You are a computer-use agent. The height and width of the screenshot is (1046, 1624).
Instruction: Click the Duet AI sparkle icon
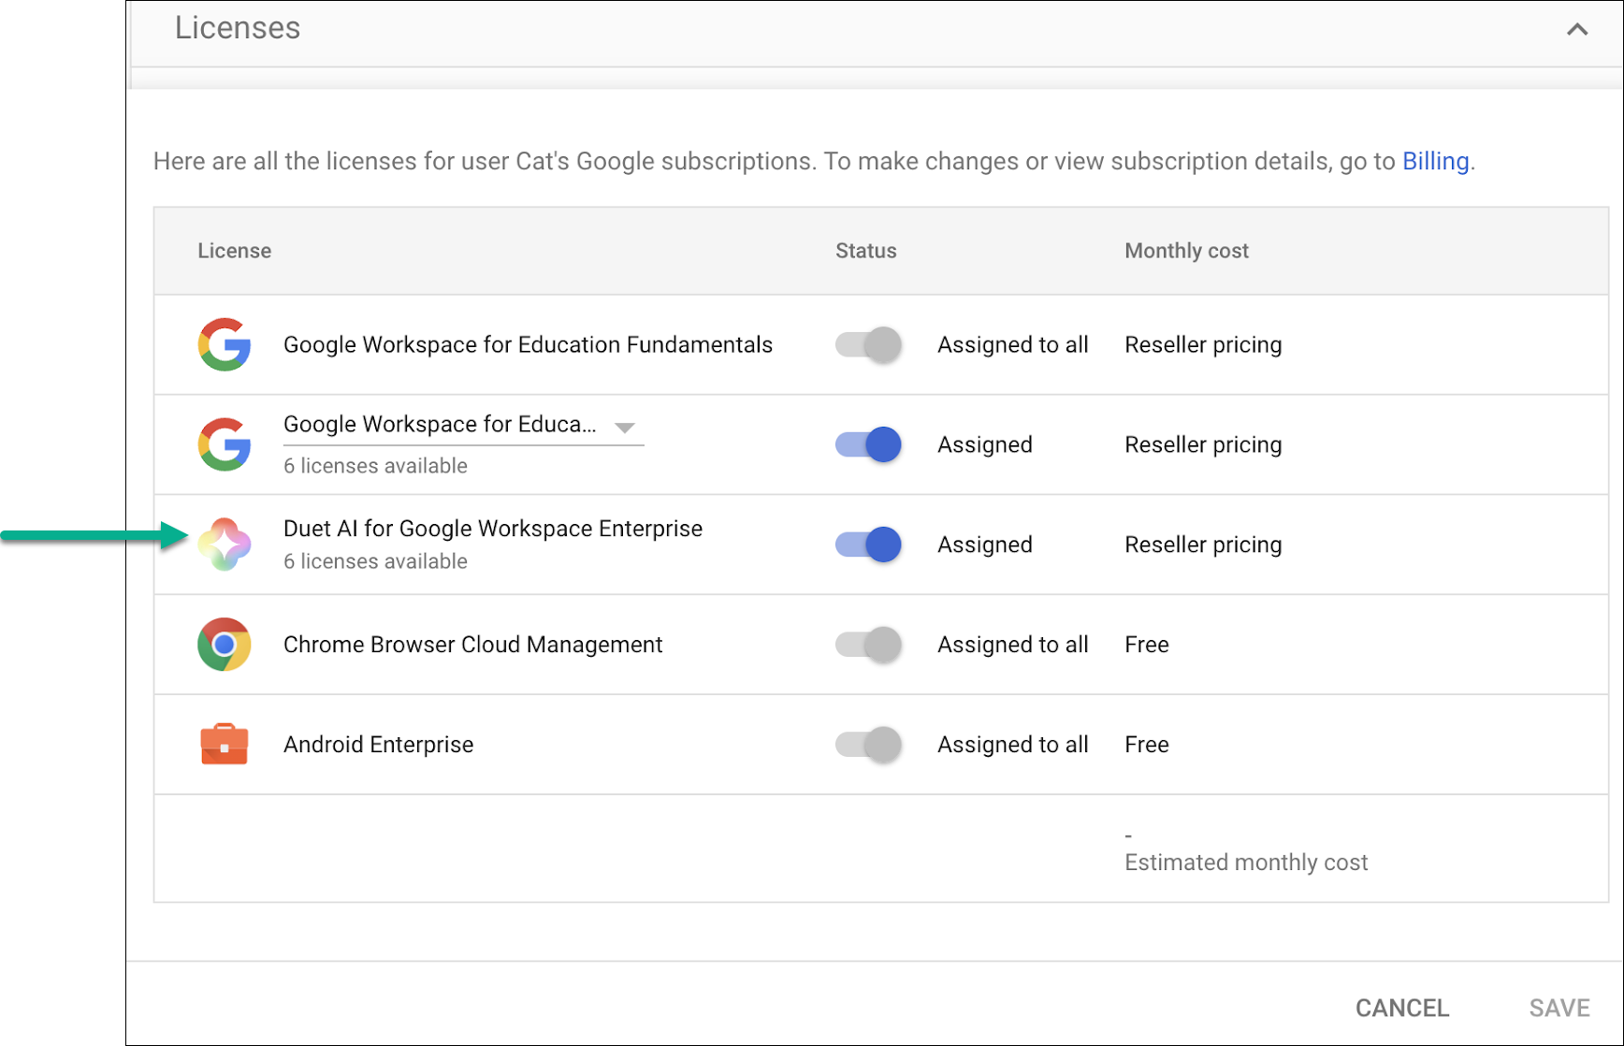point(225,545)
